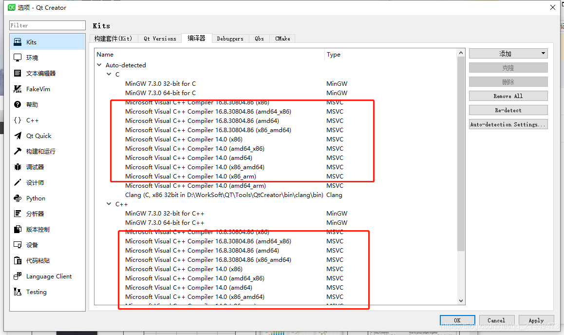Open the Testing flask icon

[17, 292]
